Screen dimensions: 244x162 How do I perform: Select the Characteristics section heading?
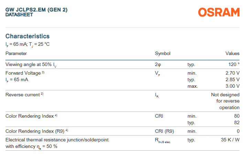point(28,36)
